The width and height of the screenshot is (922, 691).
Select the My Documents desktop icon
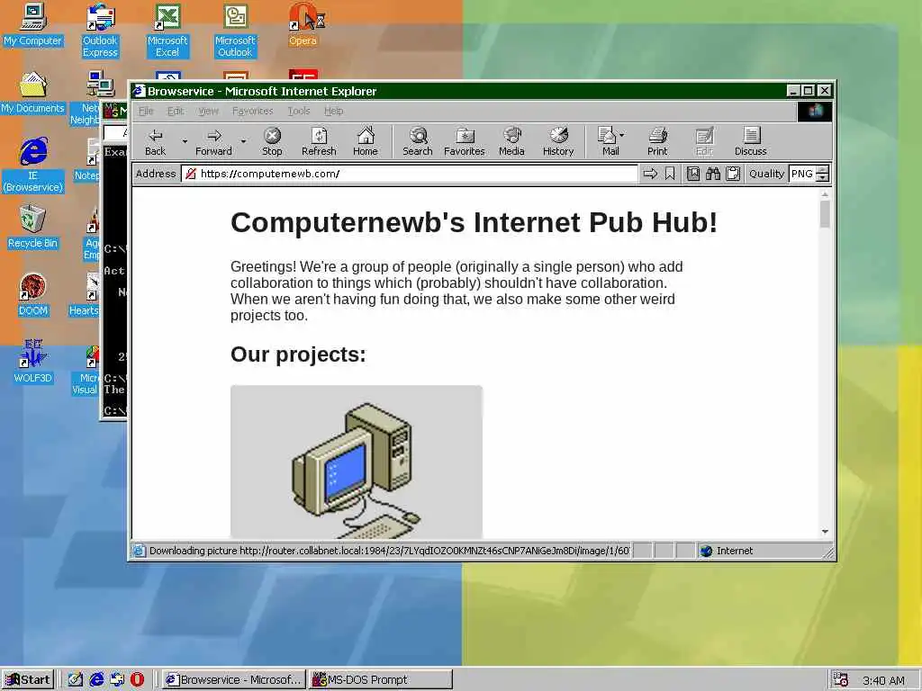[x=32, y=93]
